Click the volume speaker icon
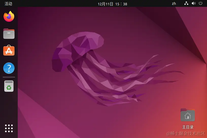The height and width of the screenshot is (138, 207). pos(193,3)
